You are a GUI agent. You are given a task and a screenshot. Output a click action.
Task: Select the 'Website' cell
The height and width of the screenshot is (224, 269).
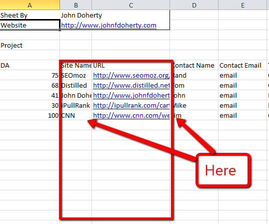click(x=30, y=25)
